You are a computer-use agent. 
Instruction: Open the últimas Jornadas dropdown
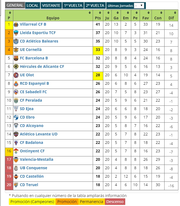click(x=139, y=6)
